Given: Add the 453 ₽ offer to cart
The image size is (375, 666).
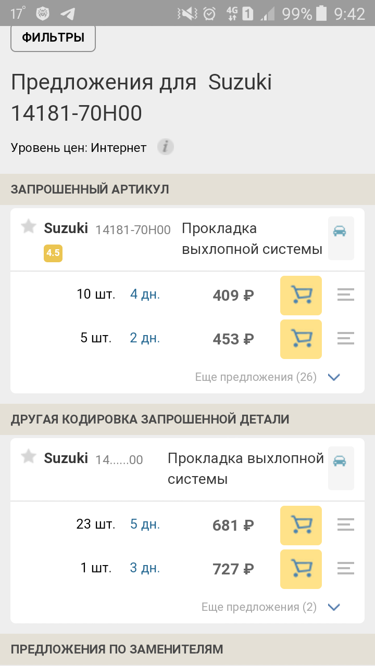Looking at the screenshot, I should pyautogui.click(x=301, y=339).
